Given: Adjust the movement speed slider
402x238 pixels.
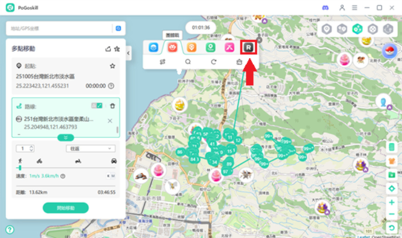Looking at the screenshot, I should [x=20, y=168].
